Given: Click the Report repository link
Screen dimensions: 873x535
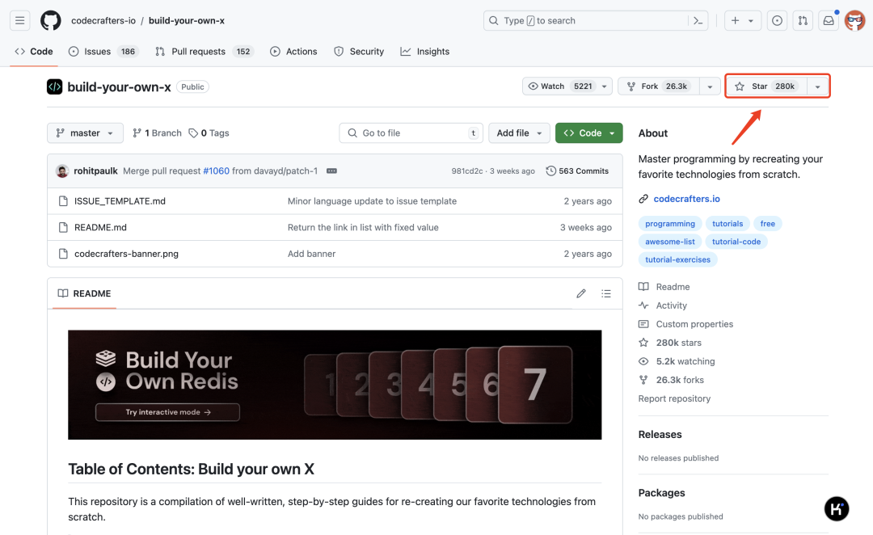Looking at the screenshot, I should (674, 398).
